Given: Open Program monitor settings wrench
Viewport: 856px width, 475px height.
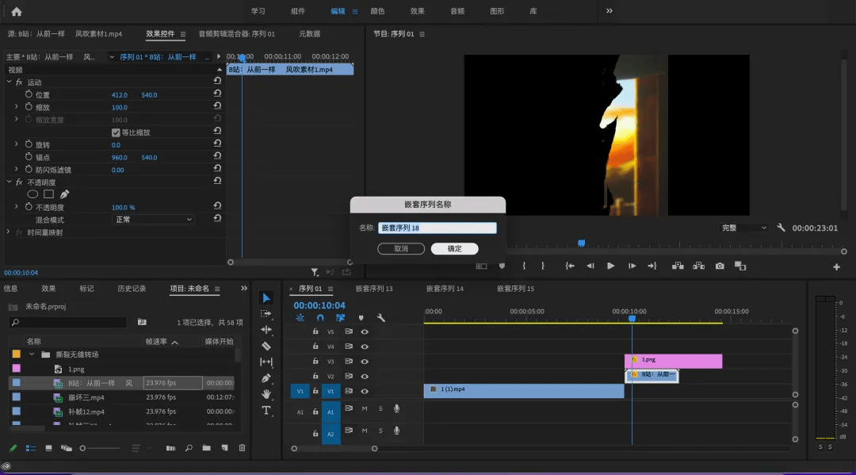Looking at the screenshot, I should pyautogui.click(x=781, y=228).
